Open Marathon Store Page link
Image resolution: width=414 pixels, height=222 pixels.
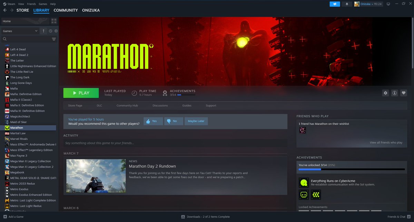pyautogui.click(x=75, y=106)
